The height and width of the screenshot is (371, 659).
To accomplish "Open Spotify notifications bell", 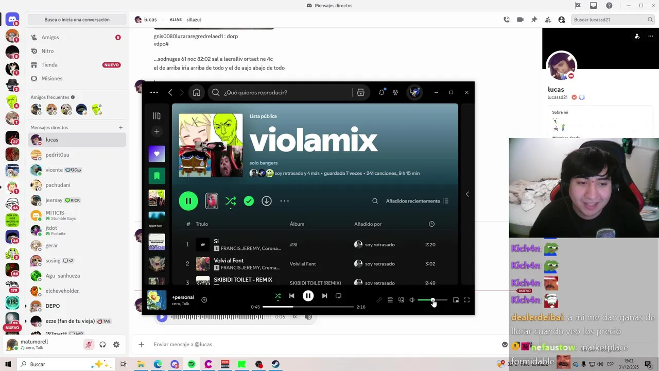I will [x=381, y=93].
